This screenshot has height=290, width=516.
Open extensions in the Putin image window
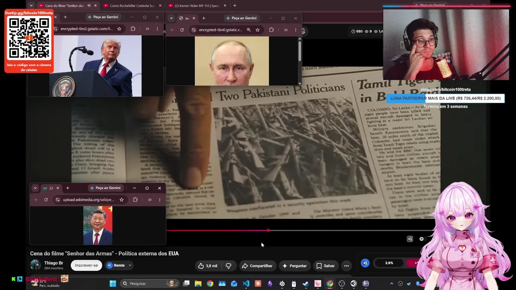click(x=271, y=30)
